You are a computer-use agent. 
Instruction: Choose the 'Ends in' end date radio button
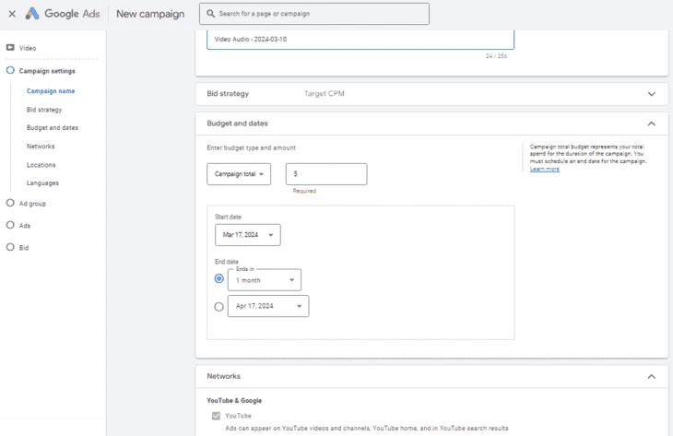coord(218,278)
